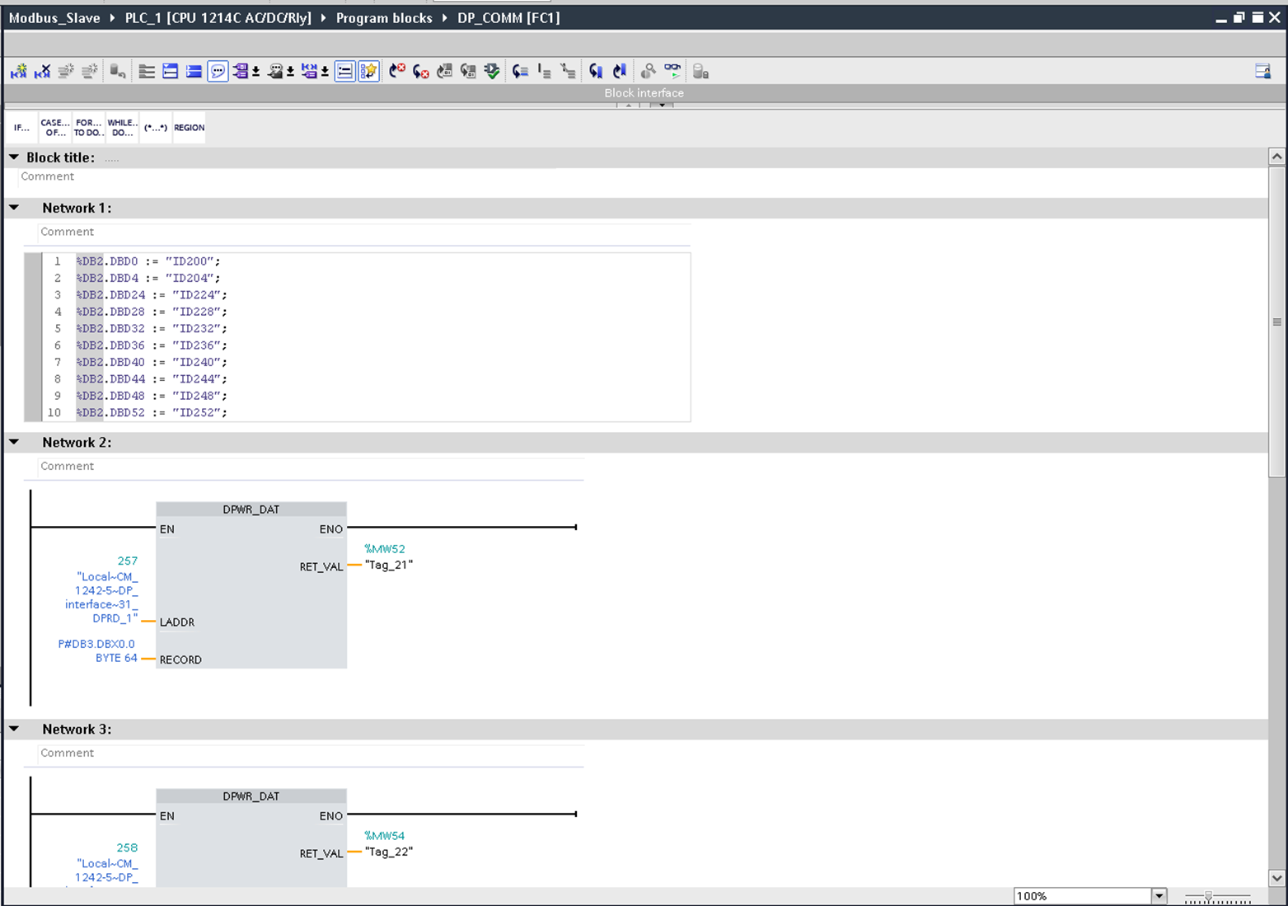Image resolution: width=1288 pixels, height=906 pixels.
Task: Click Update inconsistent block calls icon
Action: point(445,72)
